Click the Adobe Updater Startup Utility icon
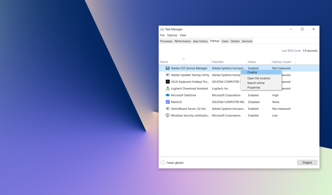This screenshot has width=332, height=195. coord(167,75)
